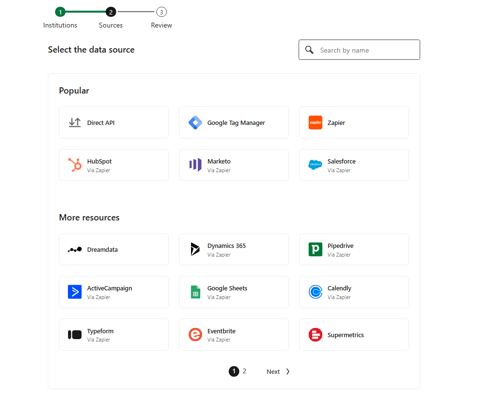Click Via Zapier under Pipedrive

[339, 255]
